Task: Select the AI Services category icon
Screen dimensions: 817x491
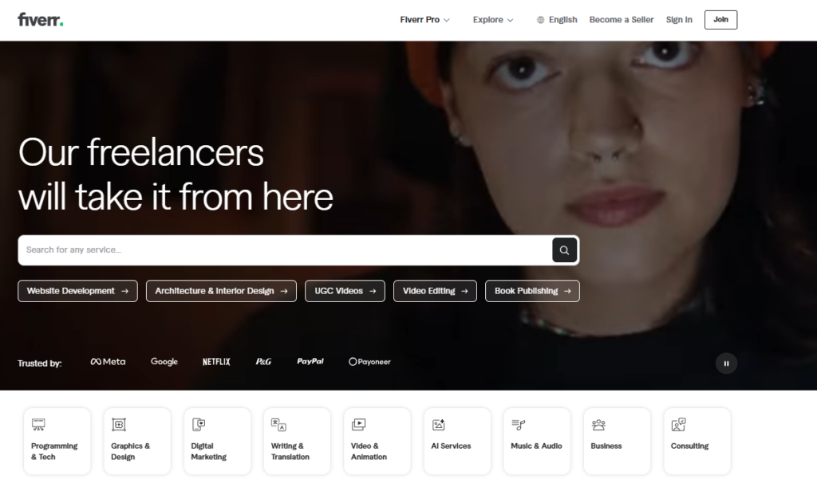Action: (x=439, y=425)
